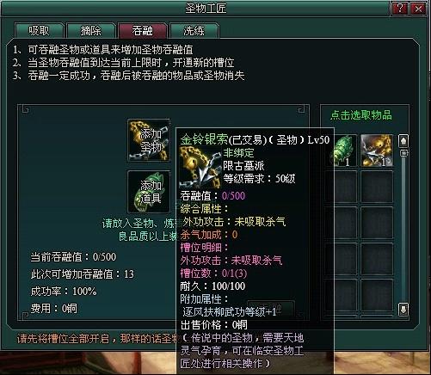Screen dimensions: 431x375
Task: Select the green jade item in inventory
Action: tap(343, 151)
